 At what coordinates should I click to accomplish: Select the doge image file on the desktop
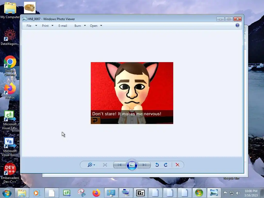(x=30, y=7)
